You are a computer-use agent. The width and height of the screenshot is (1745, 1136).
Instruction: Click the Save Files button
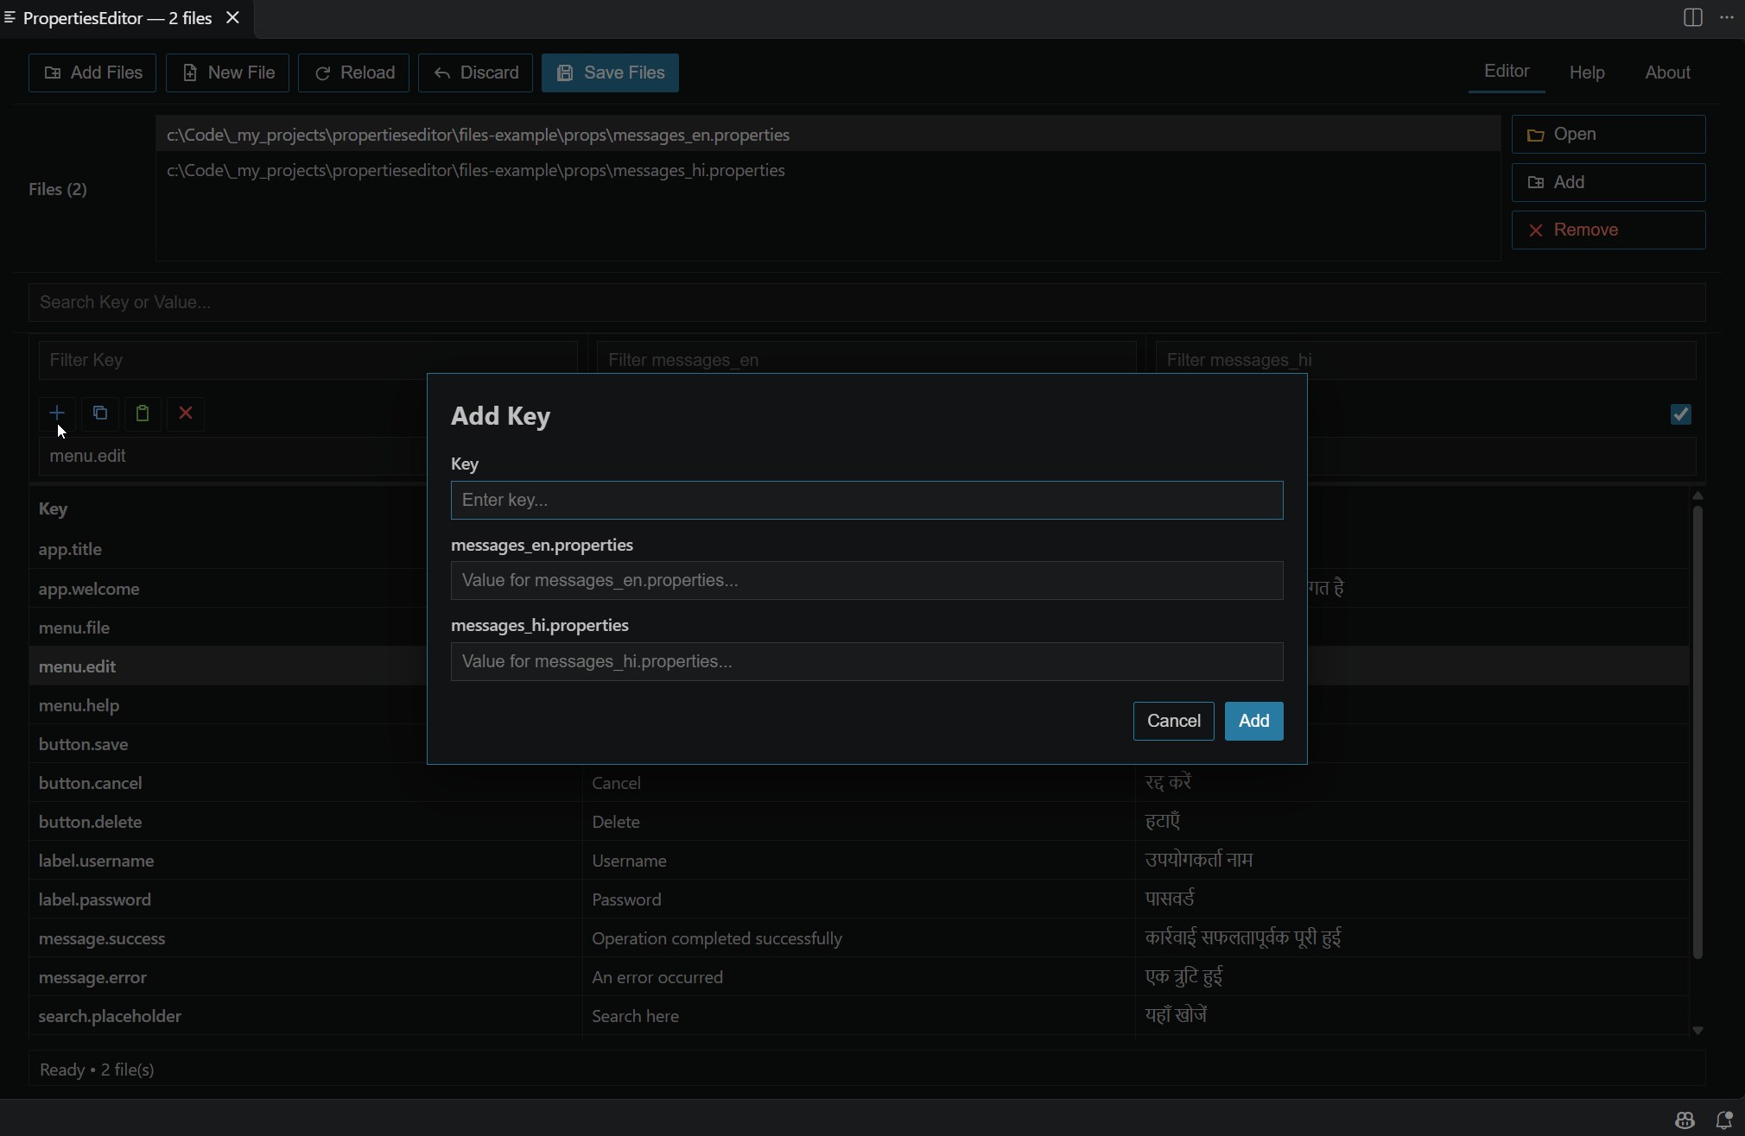click(610, 73)
